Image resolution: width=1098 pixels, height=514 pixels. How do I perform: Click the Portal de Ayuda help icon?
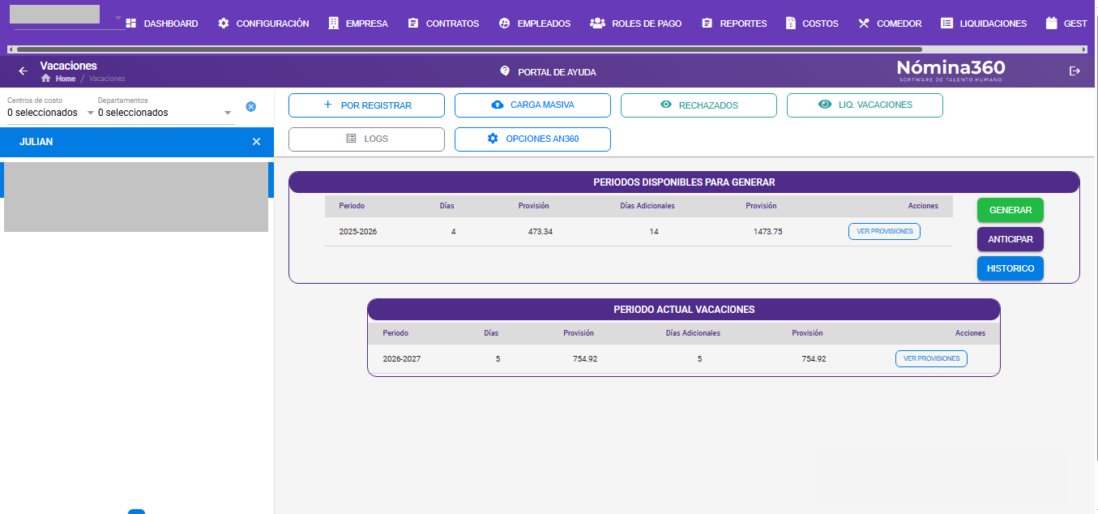pos(505,71)
